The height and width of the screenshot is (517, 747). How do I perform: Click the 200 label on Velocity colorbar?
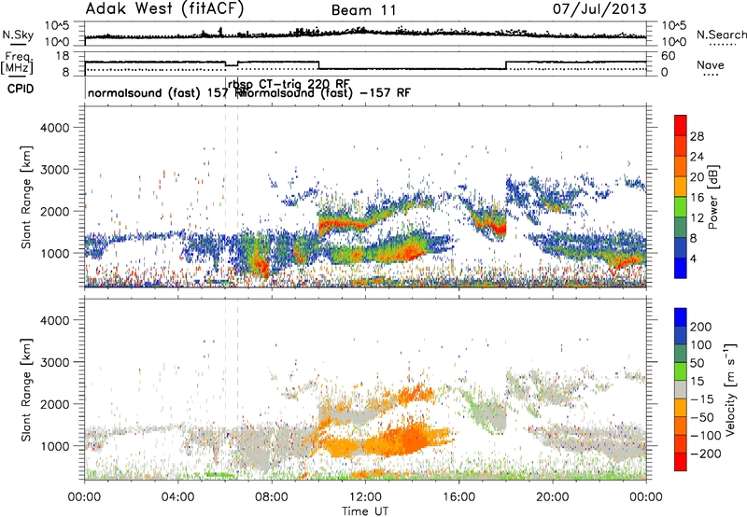point(701,327)
